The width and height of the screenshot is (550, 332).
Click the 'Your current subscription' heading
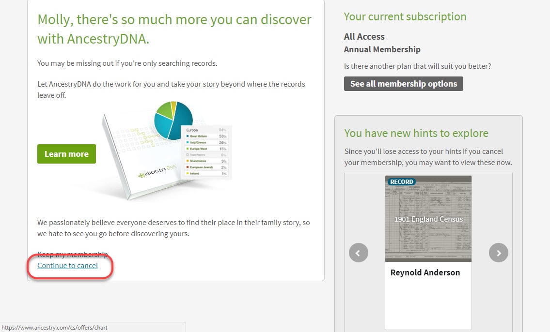pyautogui.click(x=405, y=16)
